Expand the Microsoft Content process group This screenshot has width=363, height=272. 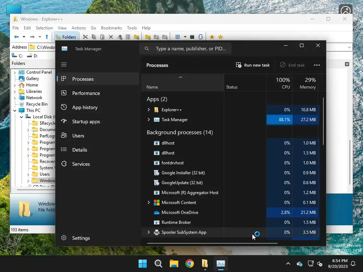click(x=149, y=202)
